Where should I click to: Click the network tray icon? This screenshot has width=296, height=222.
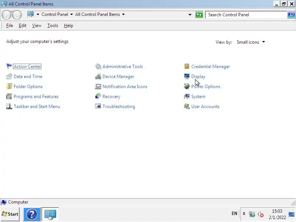(x=252, y=214)
